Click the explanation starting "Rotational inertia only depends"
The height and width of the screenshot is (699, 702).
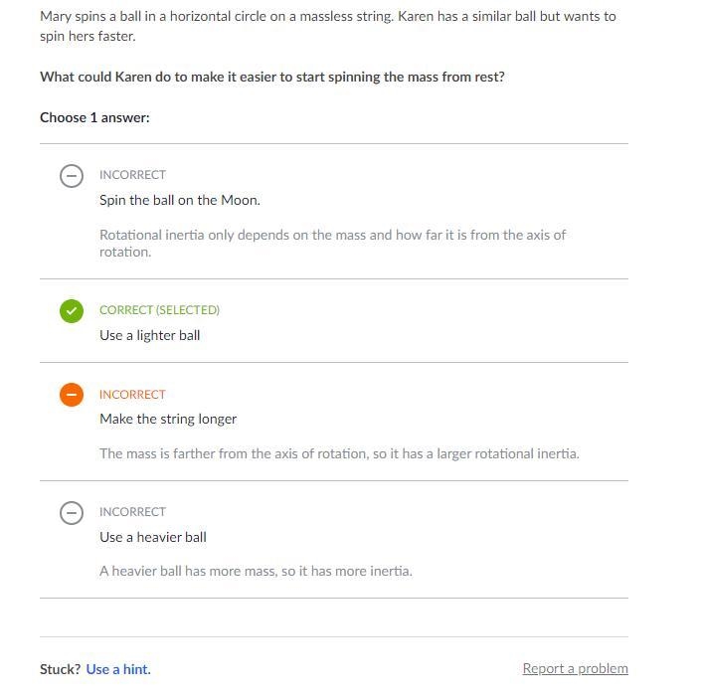tap(333, 244)
